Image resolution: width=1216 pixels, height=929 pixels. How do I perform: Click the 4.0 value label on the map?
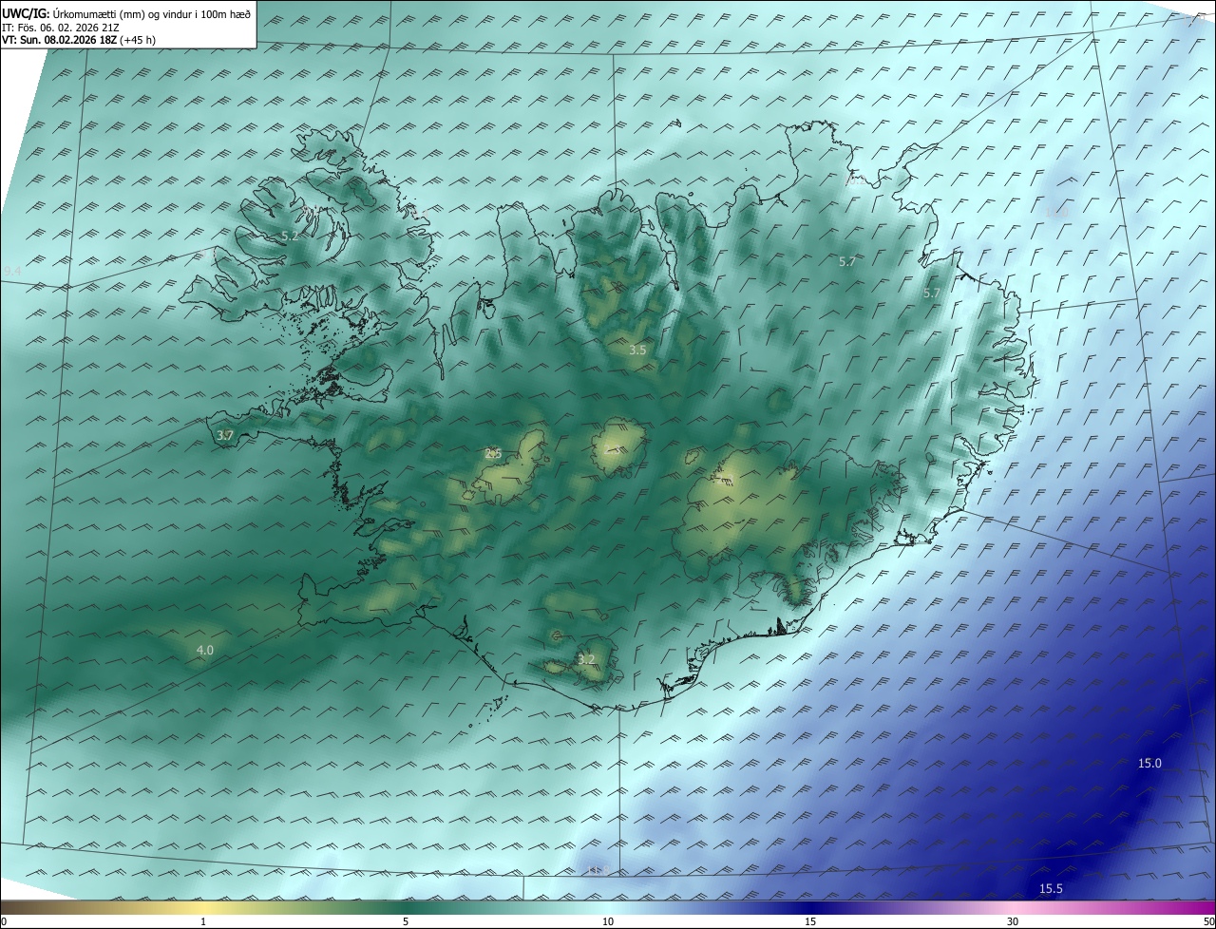click(x=204, y=651)
